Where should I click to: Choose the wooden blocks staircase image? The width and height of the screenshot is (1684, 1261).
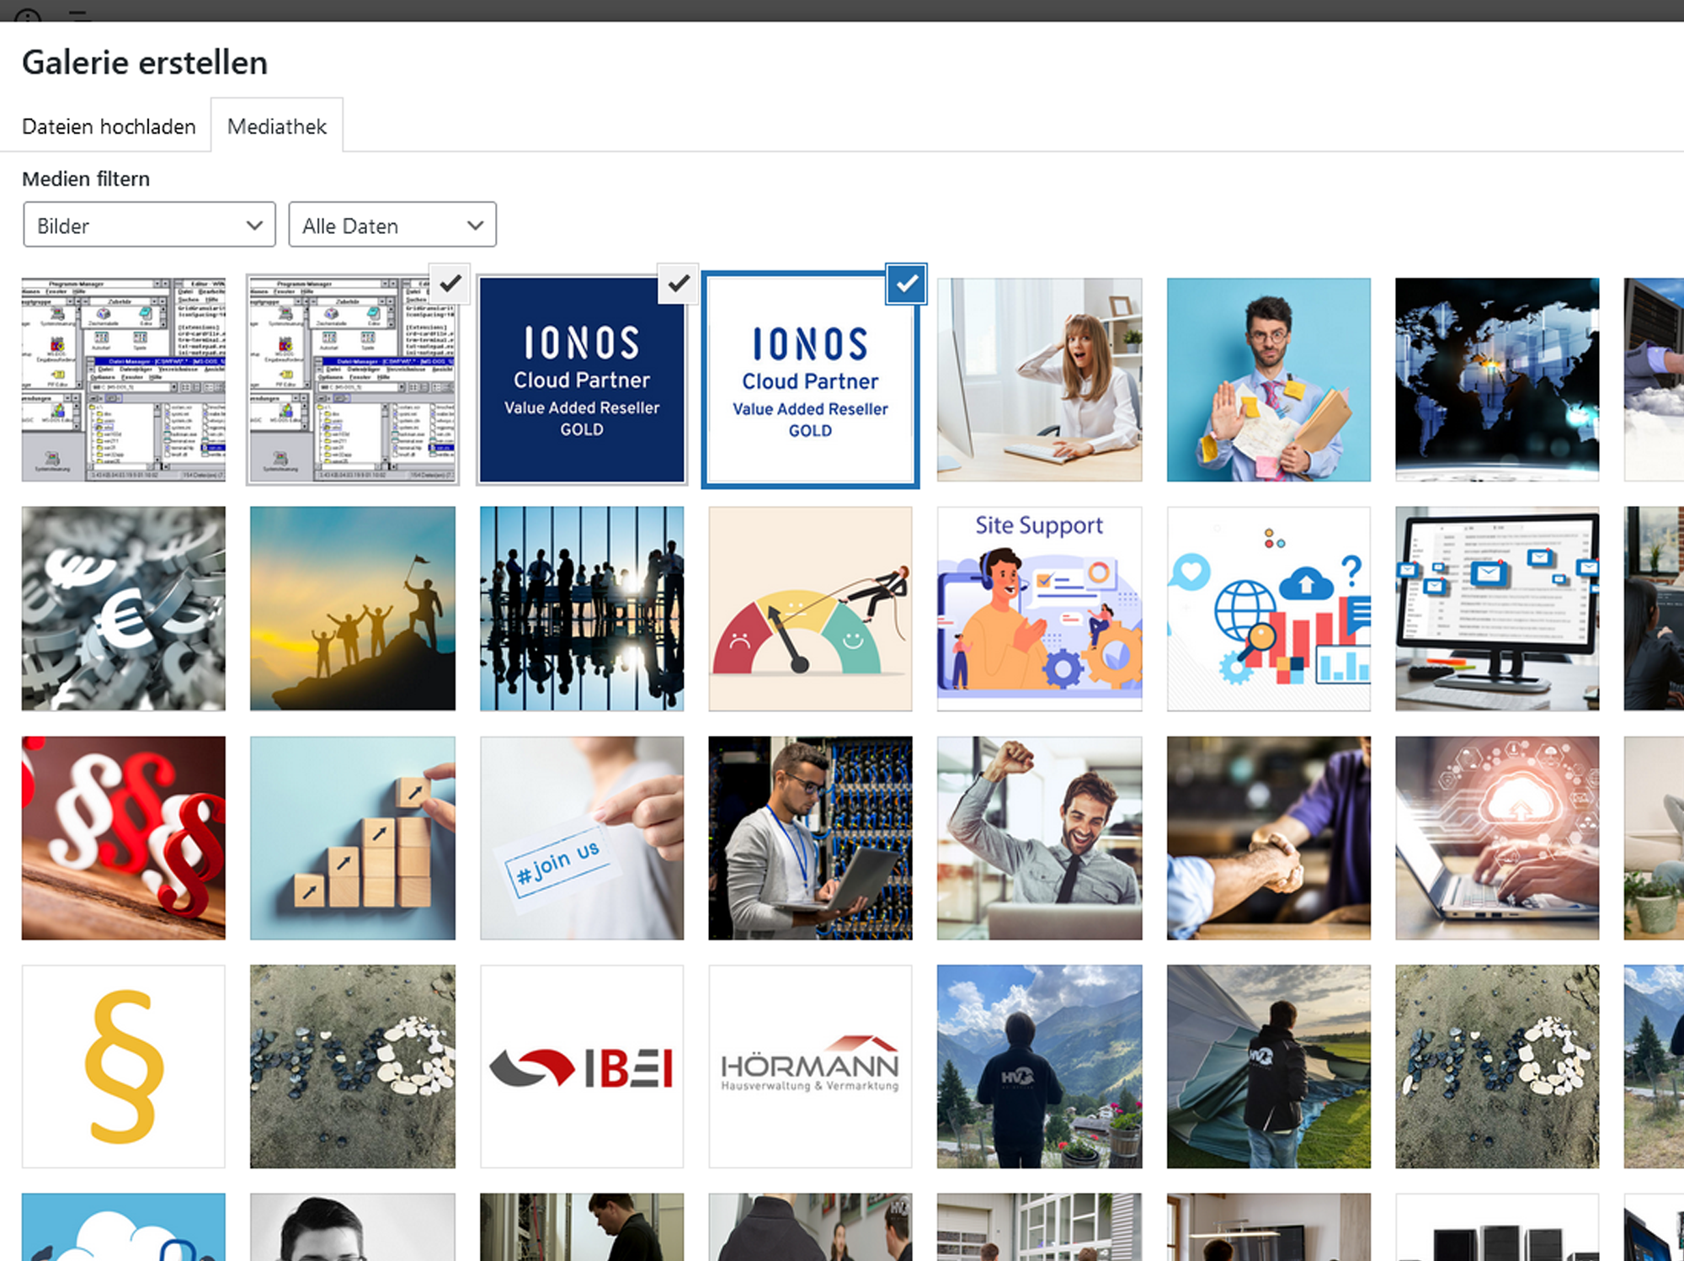pyautogui.click(x=353, y=838)
